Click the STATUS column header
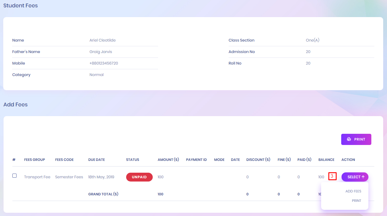 point(132,160)
